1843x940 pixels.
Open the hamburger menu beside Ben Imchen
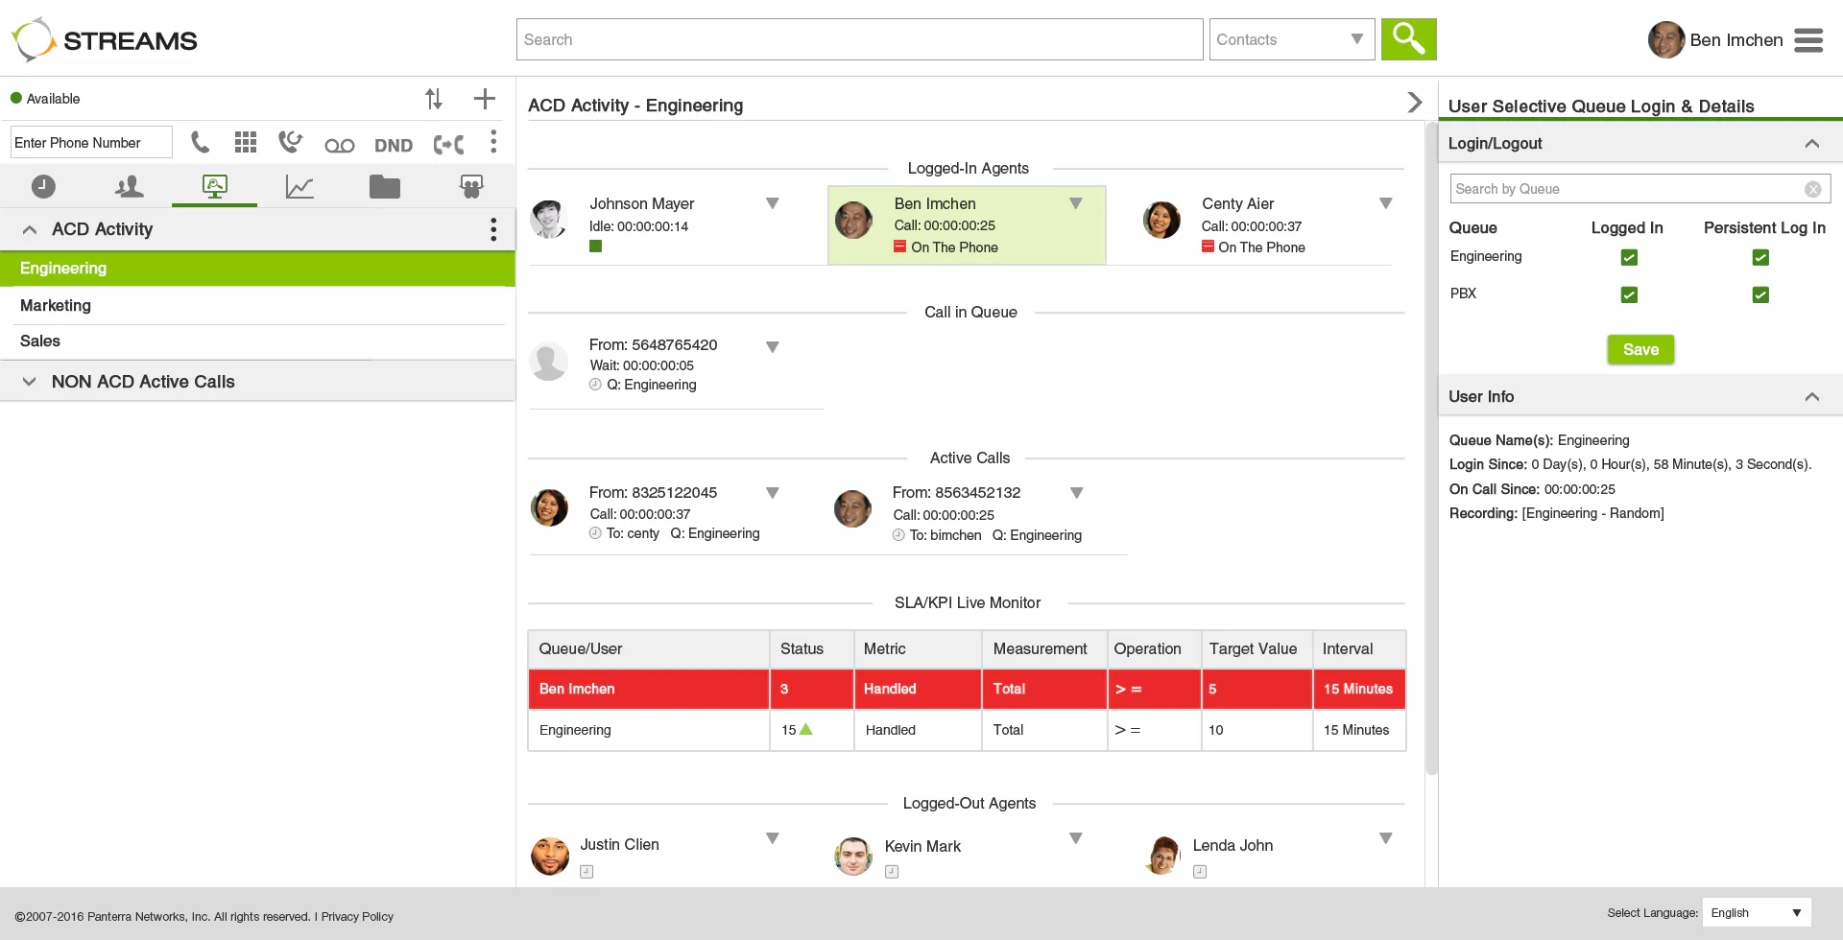[x=1808, y=40]
